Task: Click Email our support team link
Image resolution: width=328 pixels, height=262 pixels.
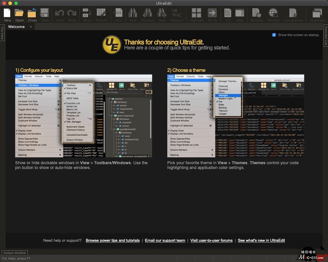Action: coord(165,240)
